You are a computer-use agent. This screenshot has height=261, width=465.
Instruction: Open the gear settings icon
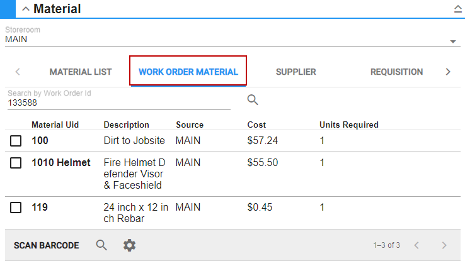click(x=129, y=245)
